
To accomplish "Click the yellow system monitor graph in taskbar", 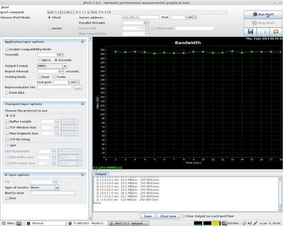I will pos(216,223).
